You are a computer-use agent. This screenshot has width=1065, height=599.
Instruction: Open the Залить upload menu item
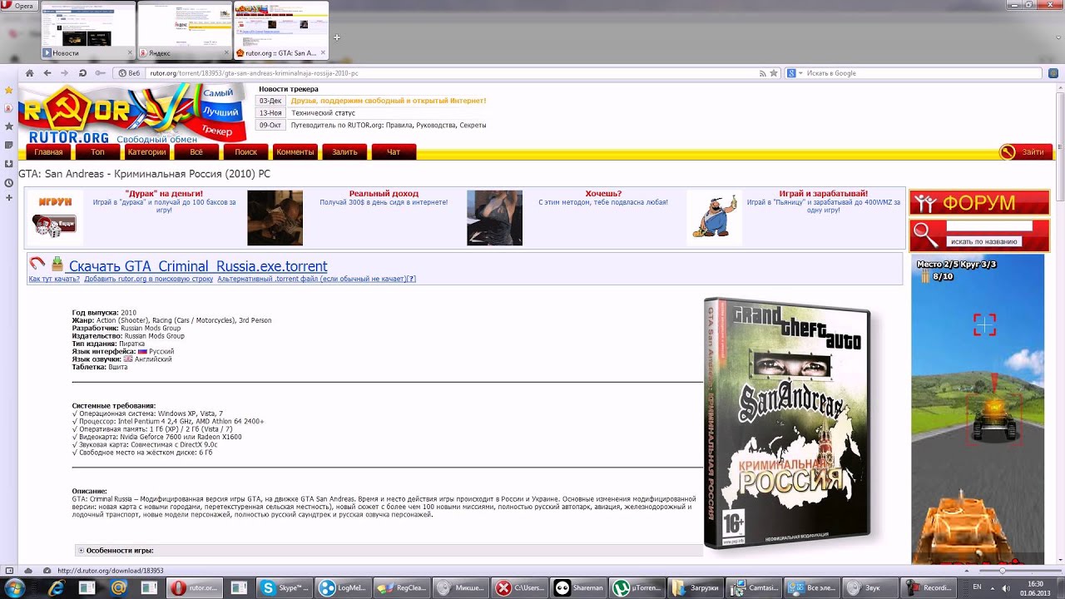pyautogui.click(x=344, y=152)
